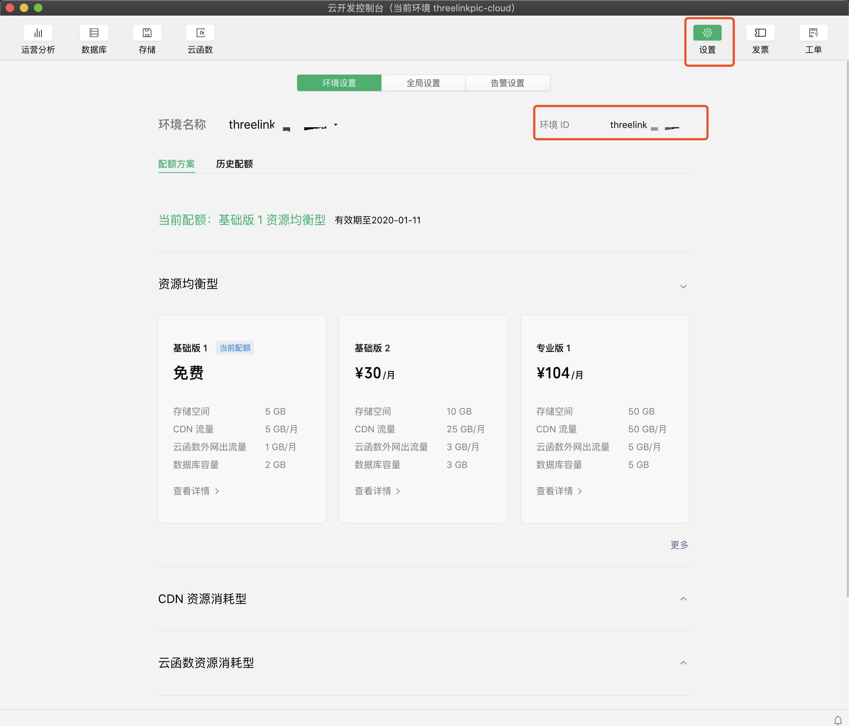The height and width of the screenshot is (726, 849).
Task: Select the 基础版 2 ¥30/月 price
Action: 375,374
